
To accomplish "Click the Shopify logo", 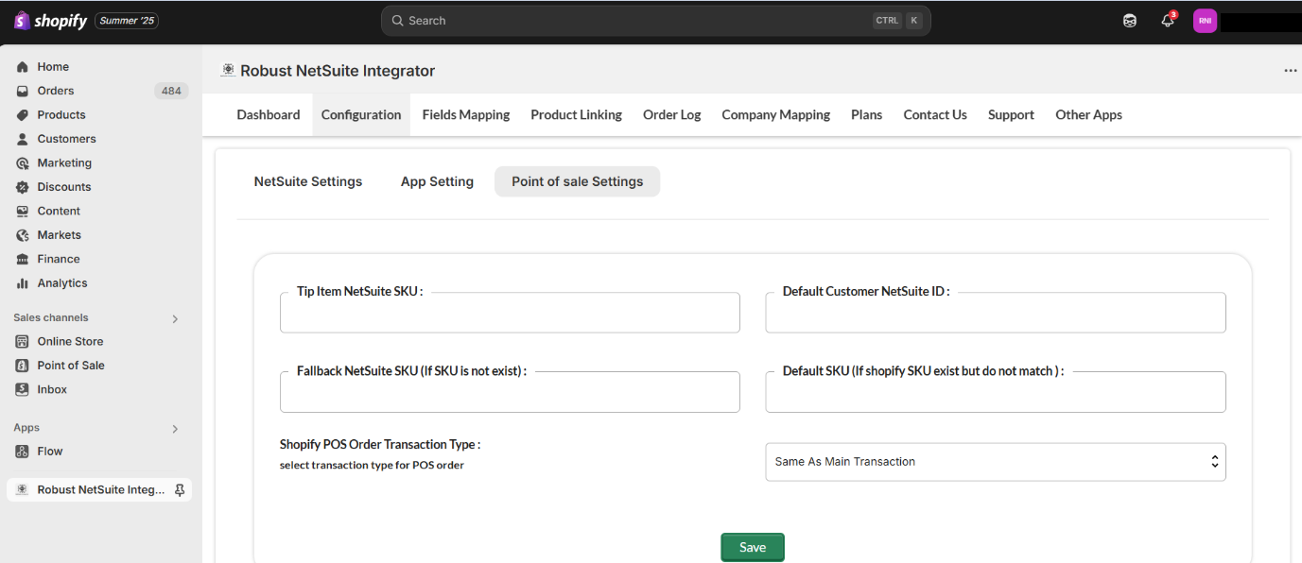I will coord(50,21).
